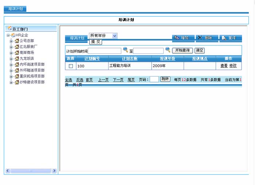
Task: Open the 所有年份 year dropdown
Action: click(115, 36)
